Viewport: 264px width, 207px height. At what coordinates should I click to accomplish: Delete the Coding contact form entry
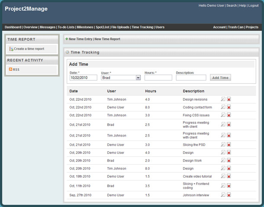click(x=229, y=107)
